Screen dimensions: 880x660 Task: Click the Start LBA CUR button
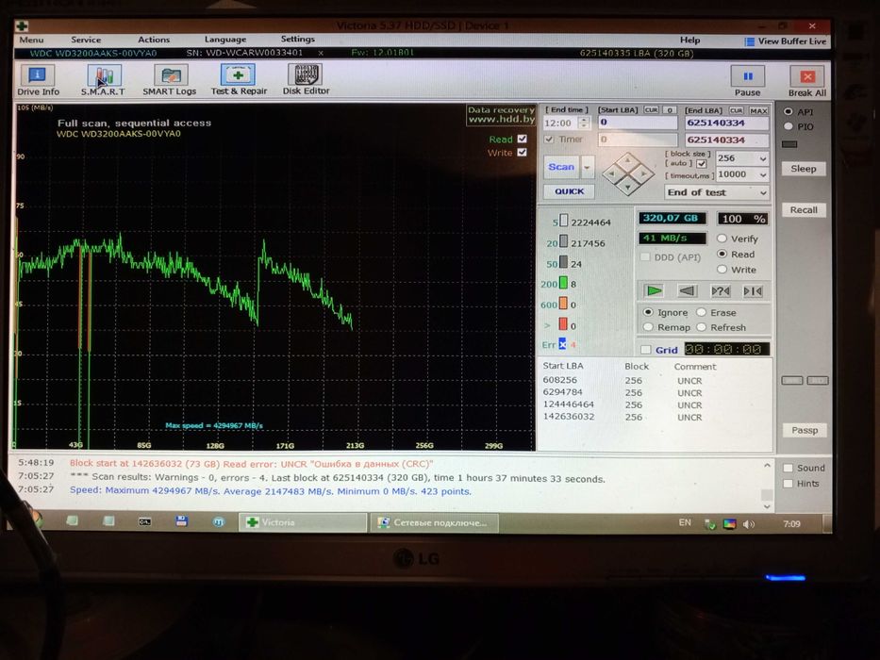click(651, 110)
